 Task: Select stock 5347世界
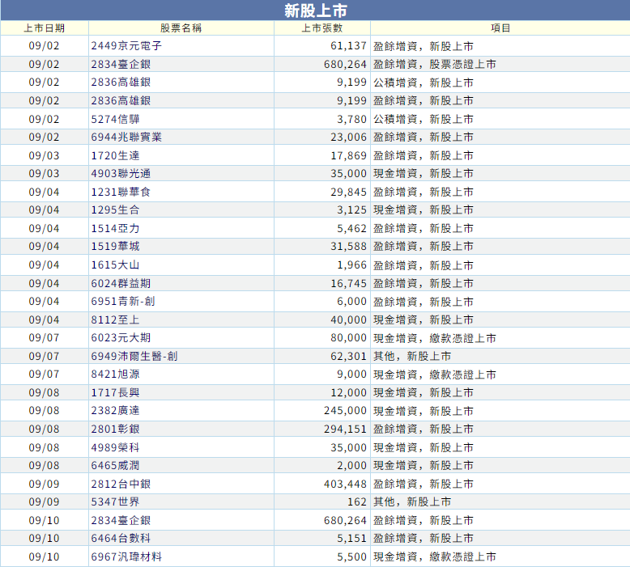115,502
